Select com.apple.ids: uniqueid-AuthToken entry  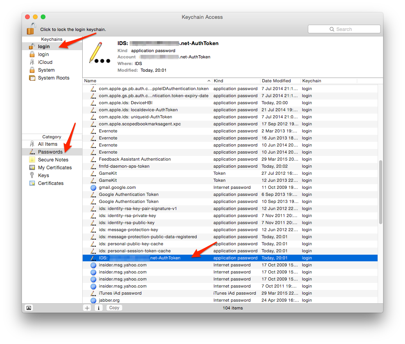[x=230, y=117]
